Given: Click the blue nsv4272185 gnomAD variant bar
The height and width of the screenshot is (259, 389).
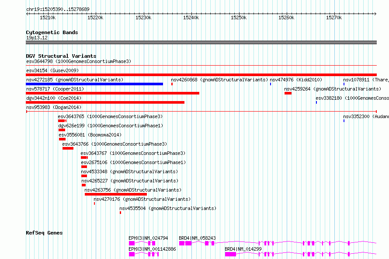Looking at the screenshot, I should click(x=94, y=84).
